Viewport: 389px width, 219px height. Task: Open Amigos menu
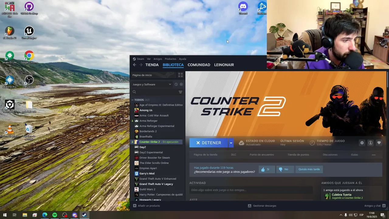point(158,59)
